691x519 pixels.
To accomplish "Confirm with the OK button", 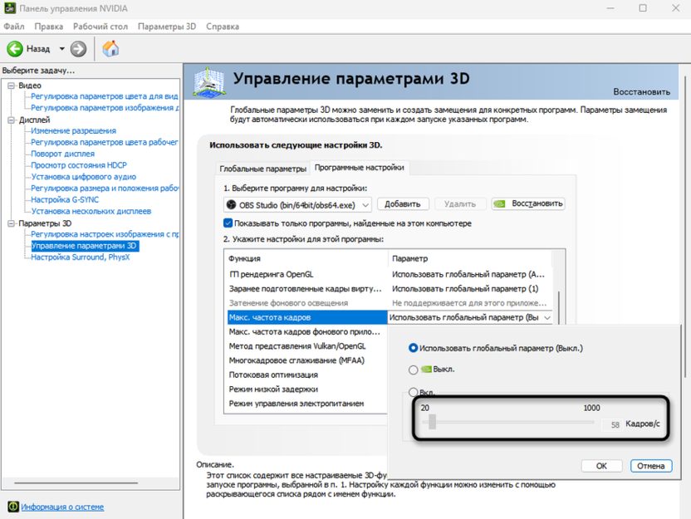I will [x=601, y=466].
